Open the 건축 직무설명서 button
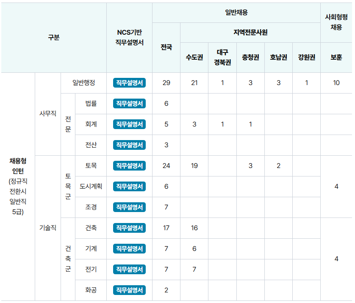Screen dimensions: 355x303 [x=129, y=228]
